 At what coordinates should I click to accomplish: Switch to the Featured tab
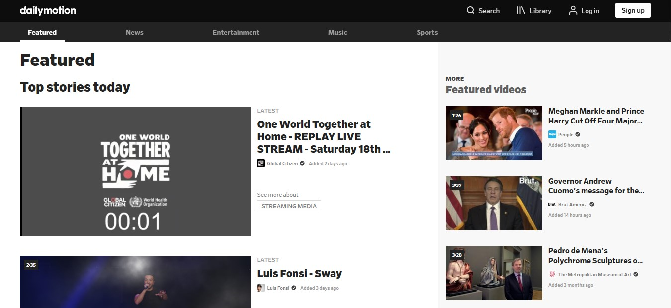click(x=42, y=32)
